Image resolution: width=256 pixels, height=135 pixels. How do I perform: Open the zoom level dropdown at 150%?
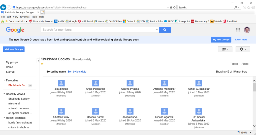(251, 132)
